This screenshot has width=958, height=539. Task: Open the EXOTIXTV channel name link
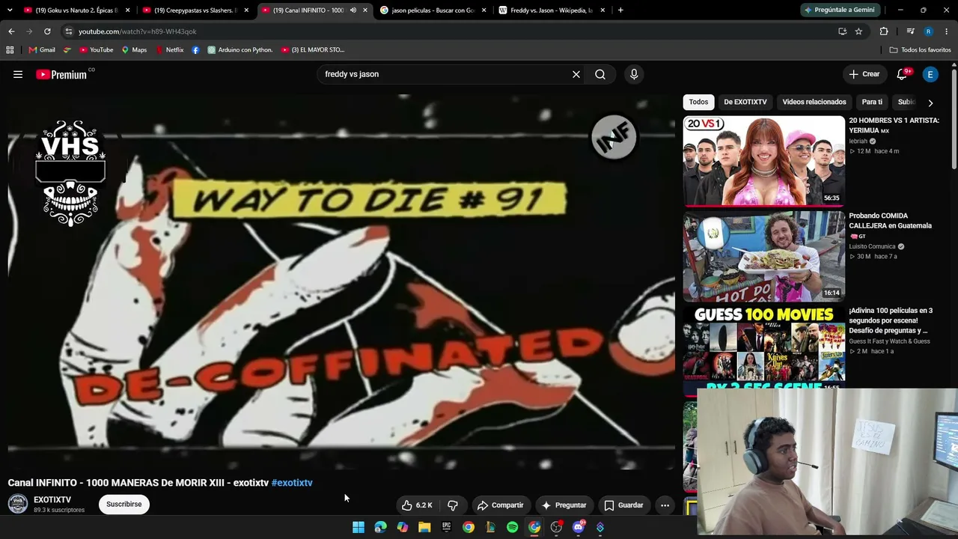click(52, 500)
